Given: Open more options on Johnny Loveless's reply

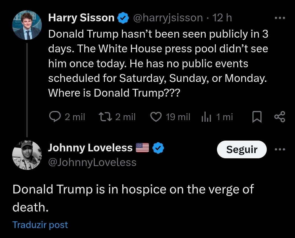Looking at the screenshot, I should 280,149.
